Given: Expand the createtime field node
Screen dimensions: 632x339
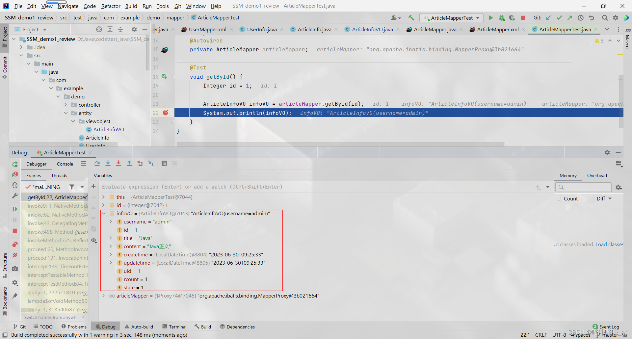Looking at the screenshot, I should coord(111,254).
